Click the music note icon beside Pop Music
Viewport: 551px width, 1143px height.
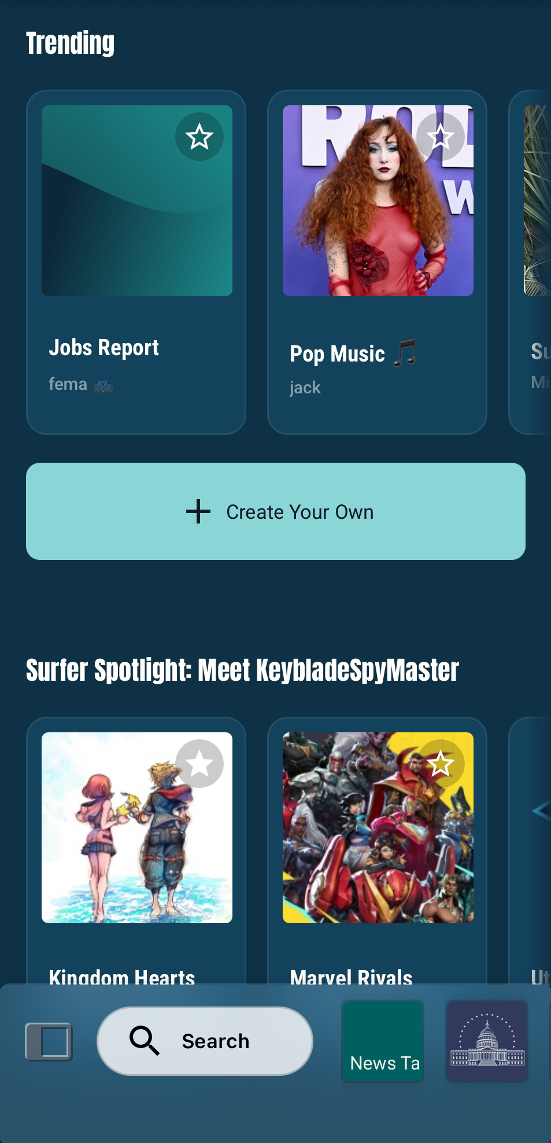[405, 353]
